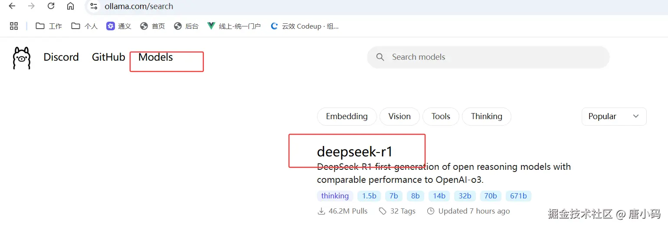Open the apps grid icon in bookmarks bar

[x=14, y=26]
